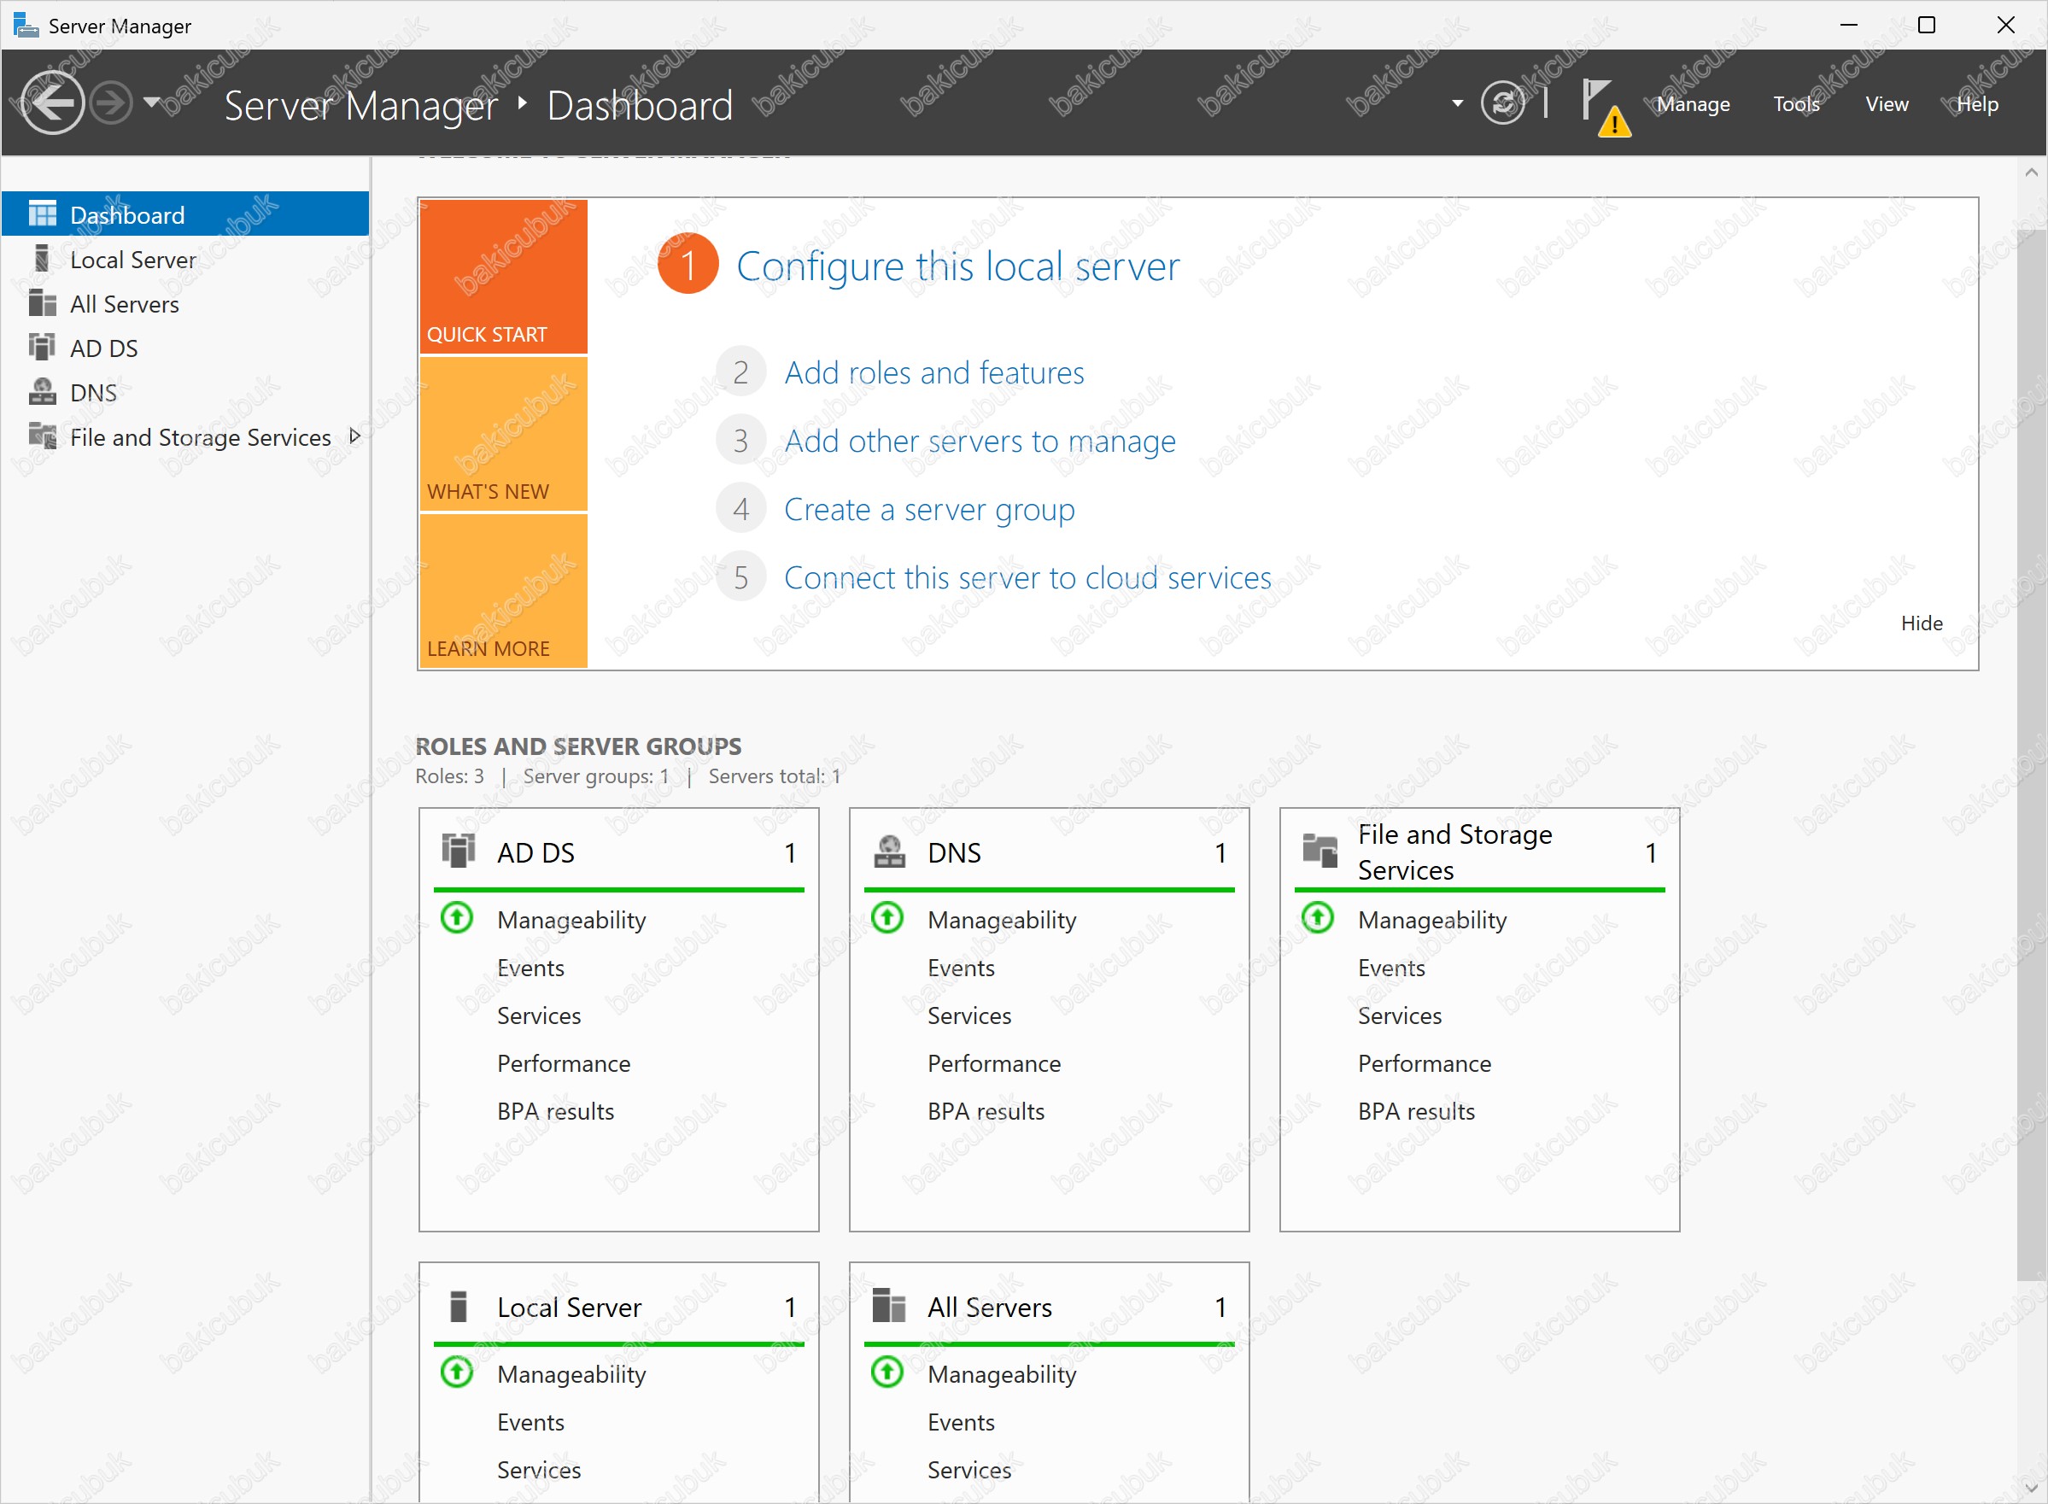
Task: Click the scrollbar up arrow
Action: pyautogui.click(x=2032, y=172)
